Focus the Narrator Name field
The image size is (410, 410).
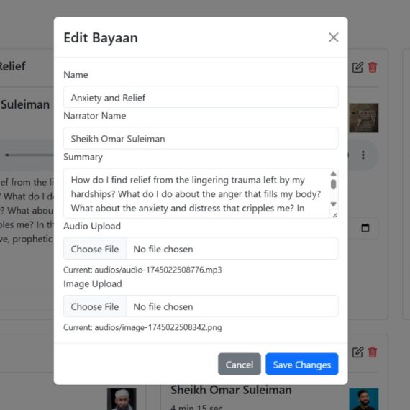point(201,138)
